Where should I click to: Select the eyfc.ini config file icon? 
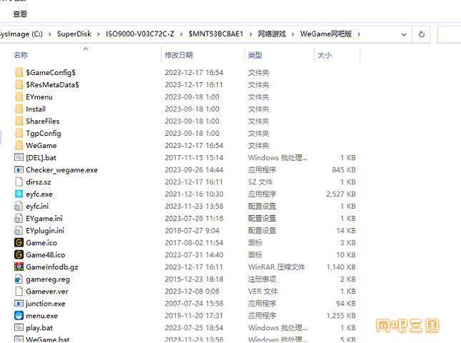point(19,206)
